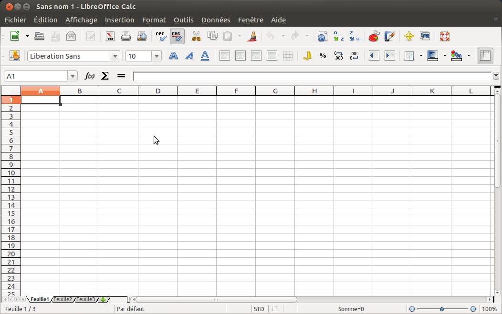Toggle automatic spell checking
502x314 pixels.
click(177, 36)
